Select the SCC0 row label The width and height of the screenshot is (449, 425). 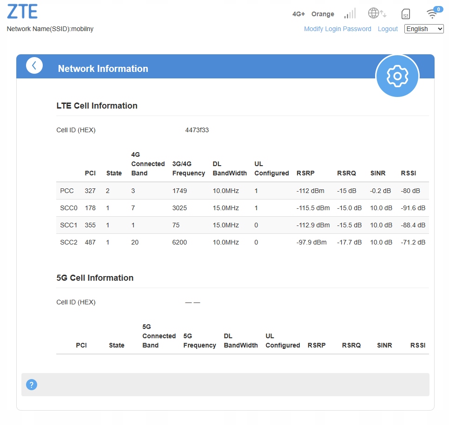tap(69, 208)
